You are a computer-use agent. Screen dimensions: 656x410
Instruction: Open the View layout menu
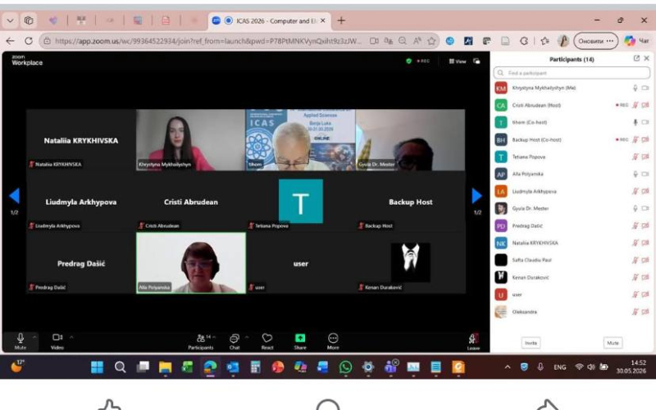pyautogui.click(x=458, y=61)
